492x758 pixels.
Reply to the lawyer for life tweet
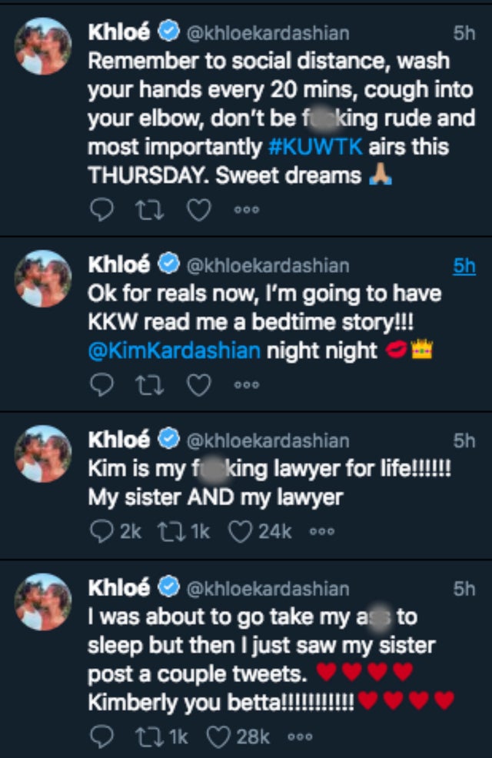(101, 531)
